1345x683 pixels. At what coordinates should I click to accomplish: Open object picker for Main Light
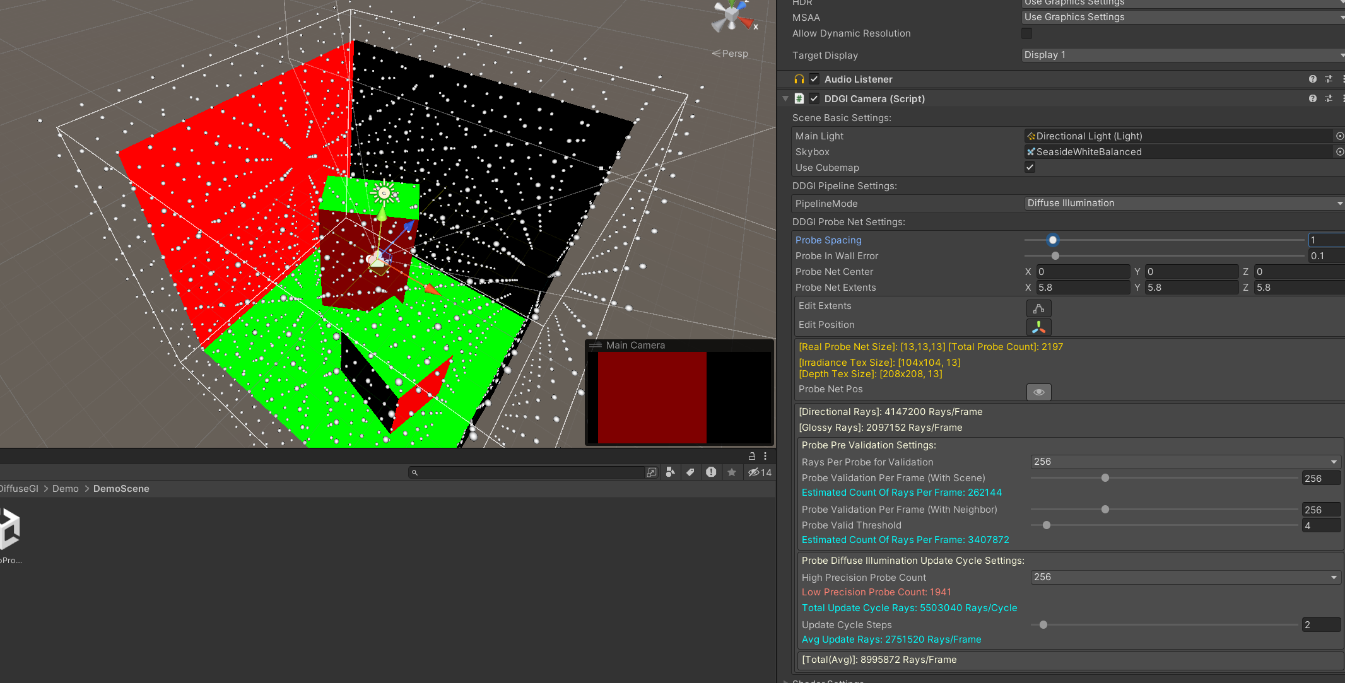pos(1339,136)
